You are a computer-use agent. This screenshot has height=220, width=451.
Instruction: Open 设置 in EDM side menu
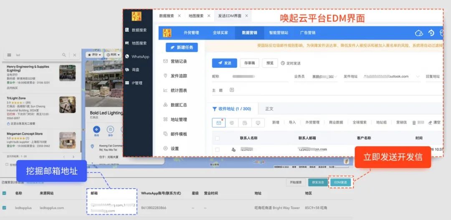pyautogui.click(x=171, y=148)
